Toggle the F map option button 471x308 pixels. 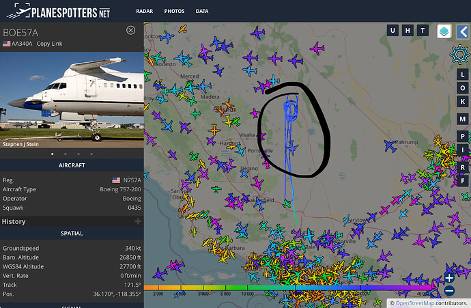click(x=463, y=181)
